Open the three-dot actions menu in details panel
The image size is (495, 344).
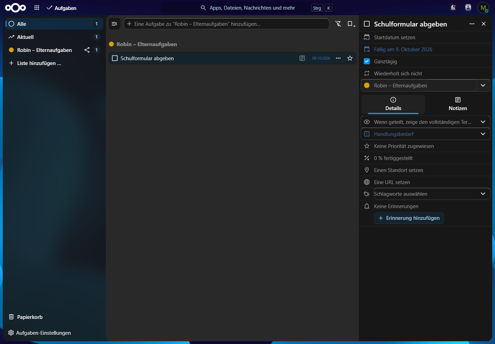tap(472, 24)
